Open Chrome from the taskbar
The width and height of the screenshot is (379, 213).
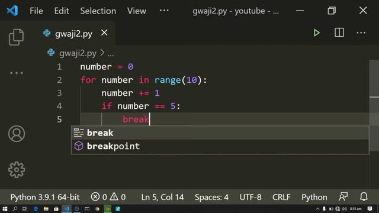pyautogui.click(x=97, y=209)
